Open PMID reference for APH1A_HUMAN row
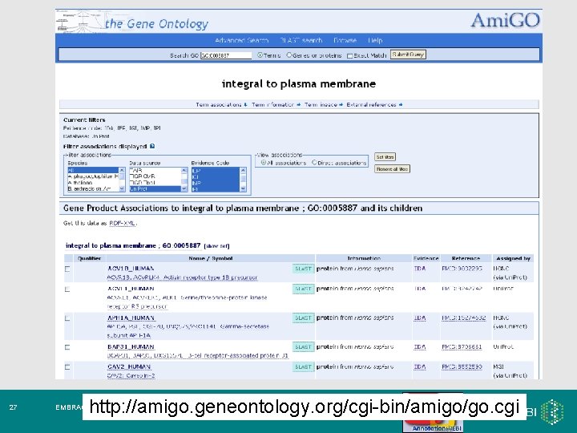Viewport: 577px width, 433px height. tap(464, 318)
